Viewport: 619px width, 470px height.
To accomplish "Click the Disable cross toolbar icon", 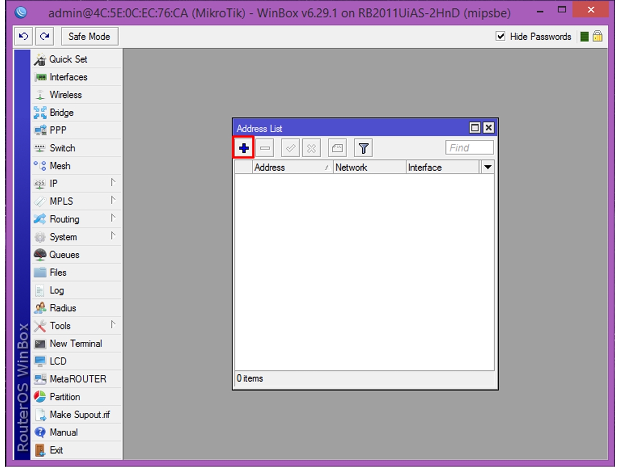I will (312, 148).
